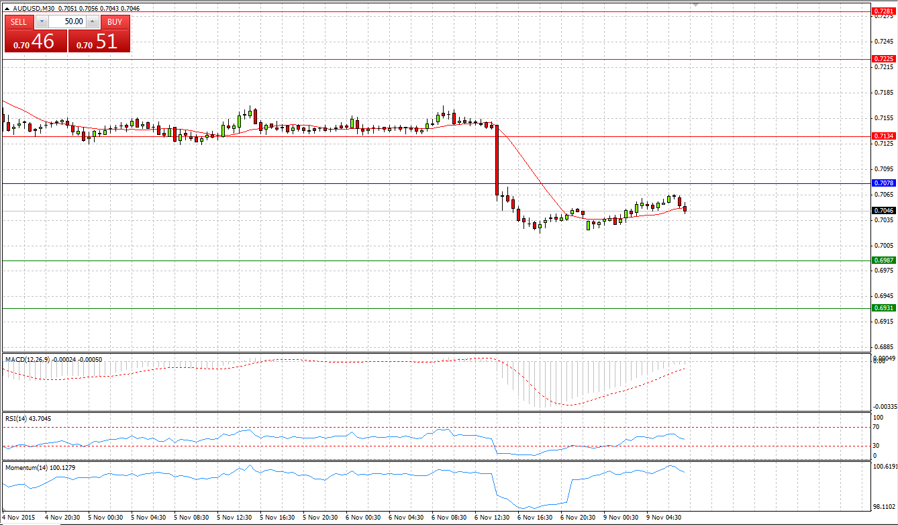Click the current price 0.7046 label
This screenshot has height=525, width=898.
[884, 211]
